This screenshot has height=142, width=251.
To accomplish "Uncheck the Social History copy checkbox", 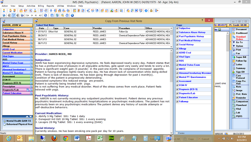I will pyautogui.click(x=177, y=45).
